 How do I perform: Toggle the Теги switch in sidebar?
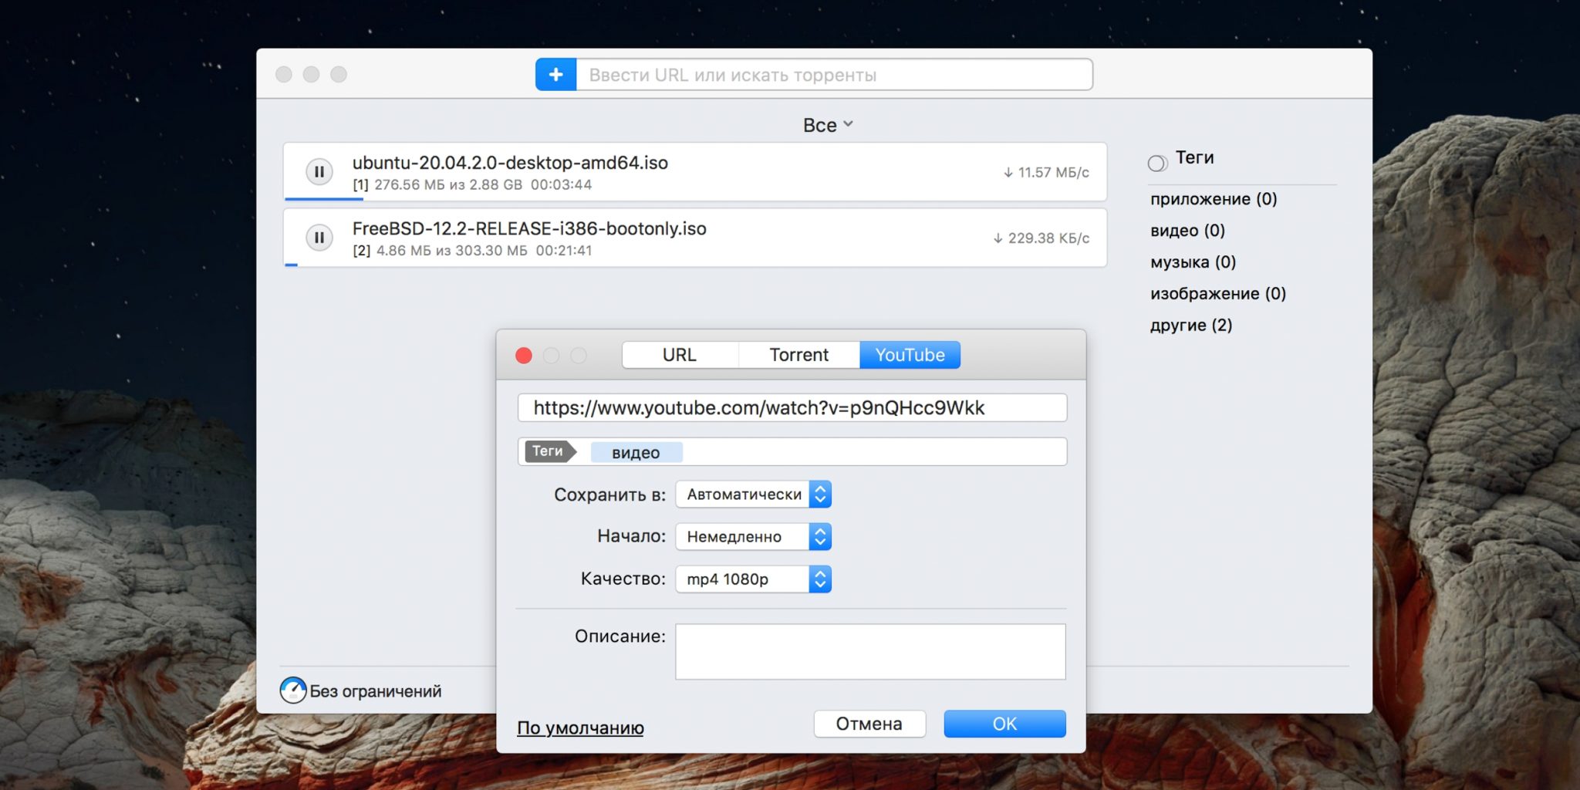point(1157,163)
